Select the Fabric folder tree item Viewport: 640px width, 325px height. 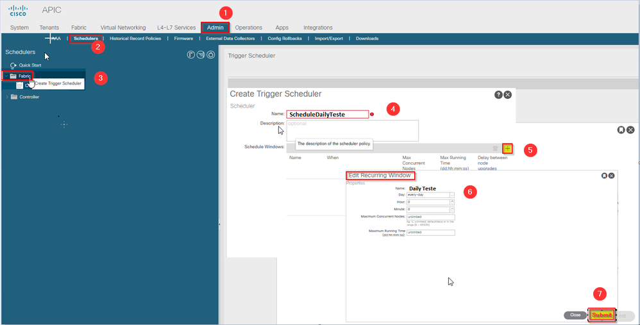[24, 76]
